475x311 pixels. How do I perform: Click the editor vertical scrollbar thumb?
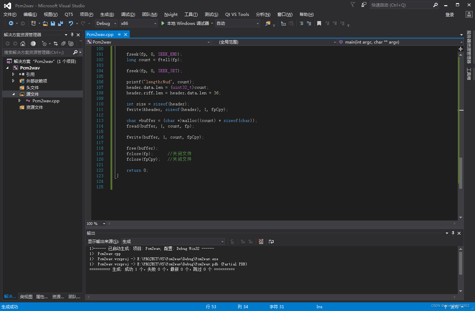(460, 173)
